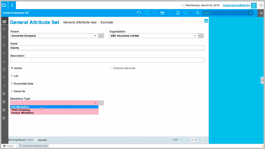The image size is (265, 149).
Task: Click the InsuranceAdmin user avatar
Action: click(x=254, y=5)
